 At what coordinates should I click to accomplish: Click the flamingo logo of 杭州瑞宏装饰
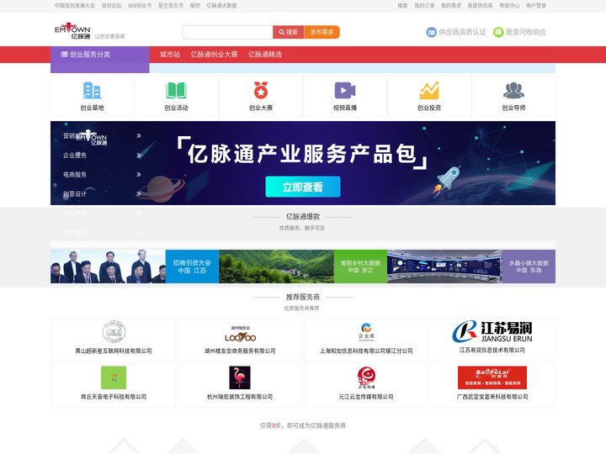tap(240, 377)
